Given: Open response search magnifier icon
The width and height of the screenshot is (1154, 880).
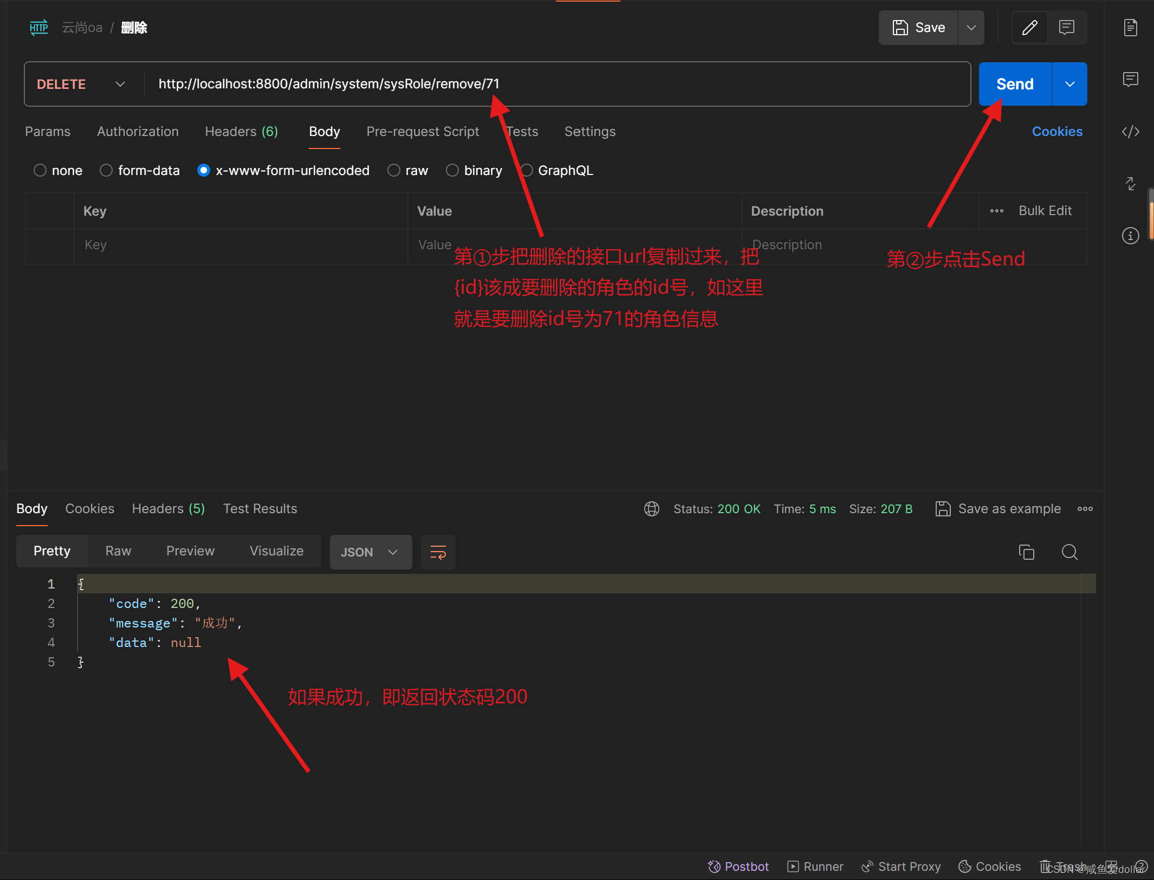Looking at the screenshot, I should (1069, 552).
